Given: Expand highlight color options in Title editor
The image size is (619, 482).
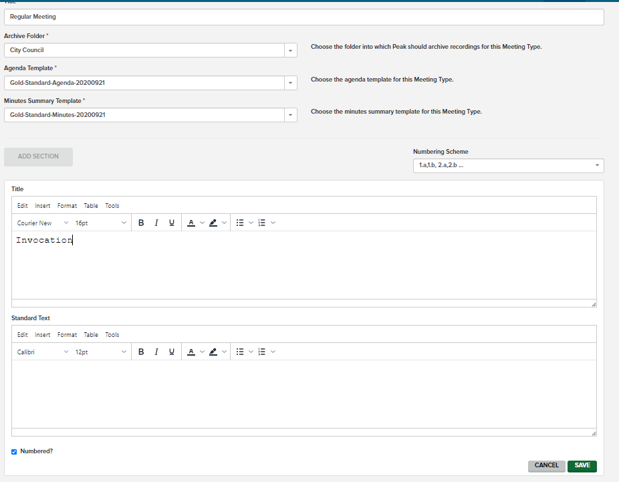Looking at the screenshot, I should coord(224,223).
